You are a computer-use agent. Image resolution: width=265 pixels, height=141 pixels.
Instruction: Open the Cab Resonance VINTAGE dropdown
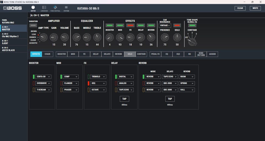pos(165,25)
